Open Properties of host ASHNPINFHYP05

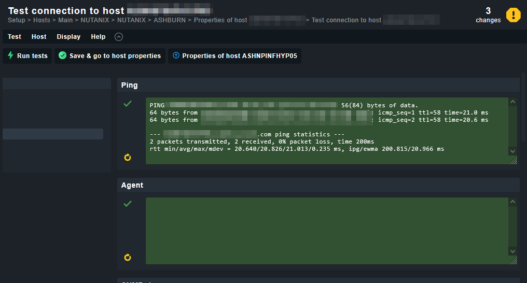pyautogui.click(x=234, y=56)
